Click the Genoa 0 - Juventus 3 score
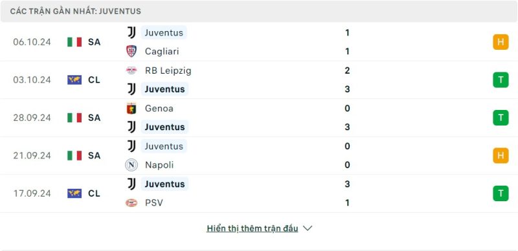518x251 pixels. tap(347, 118)
